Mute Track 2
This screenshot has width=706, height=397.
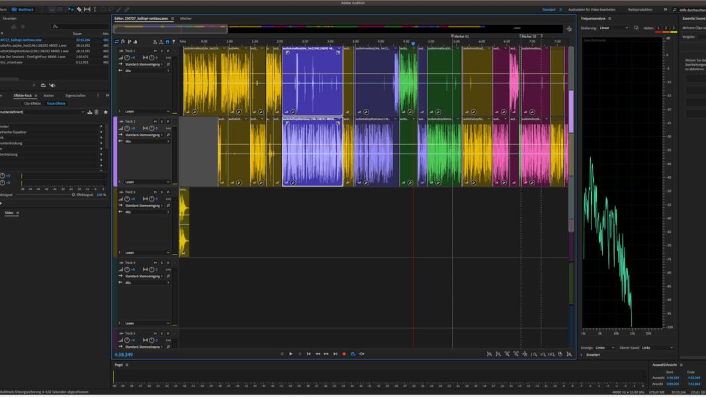(155, 122)
